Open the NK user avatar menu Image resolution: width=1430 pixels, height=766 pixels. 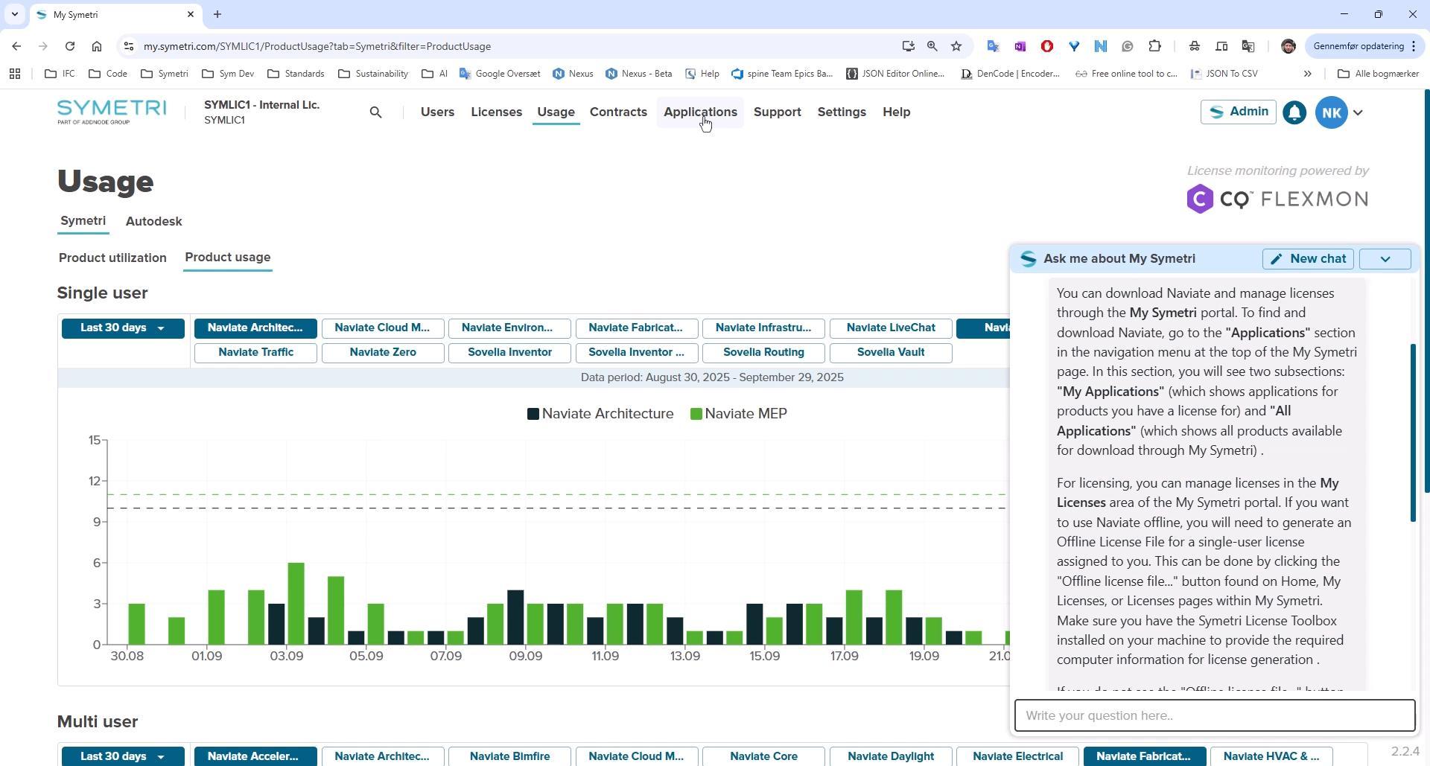click(x=1332, y=112)
